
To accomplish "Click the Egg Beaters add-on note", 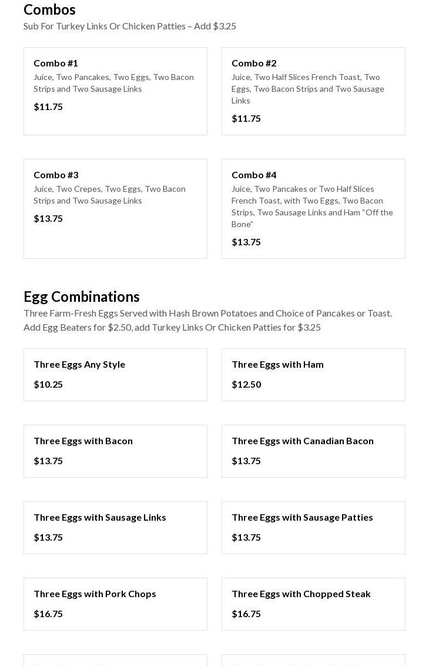I will tap(172, 327).
